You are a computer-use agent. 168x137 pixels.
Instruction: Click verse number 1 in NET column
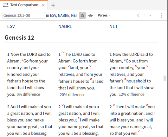(x=111, y=55)
